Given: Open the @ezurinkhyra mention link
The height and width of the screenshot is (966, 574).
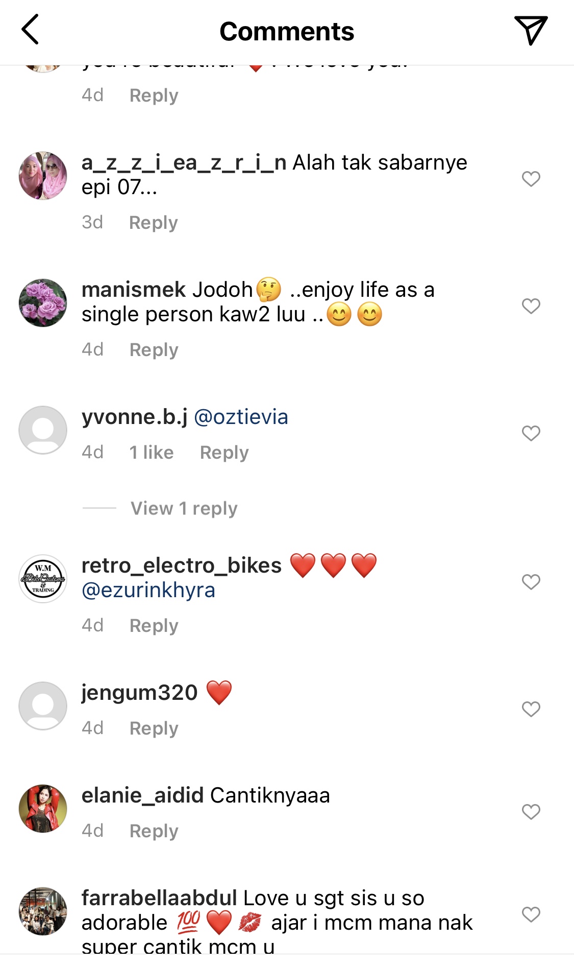Looking at the screenshot, I should pos(148,590).
